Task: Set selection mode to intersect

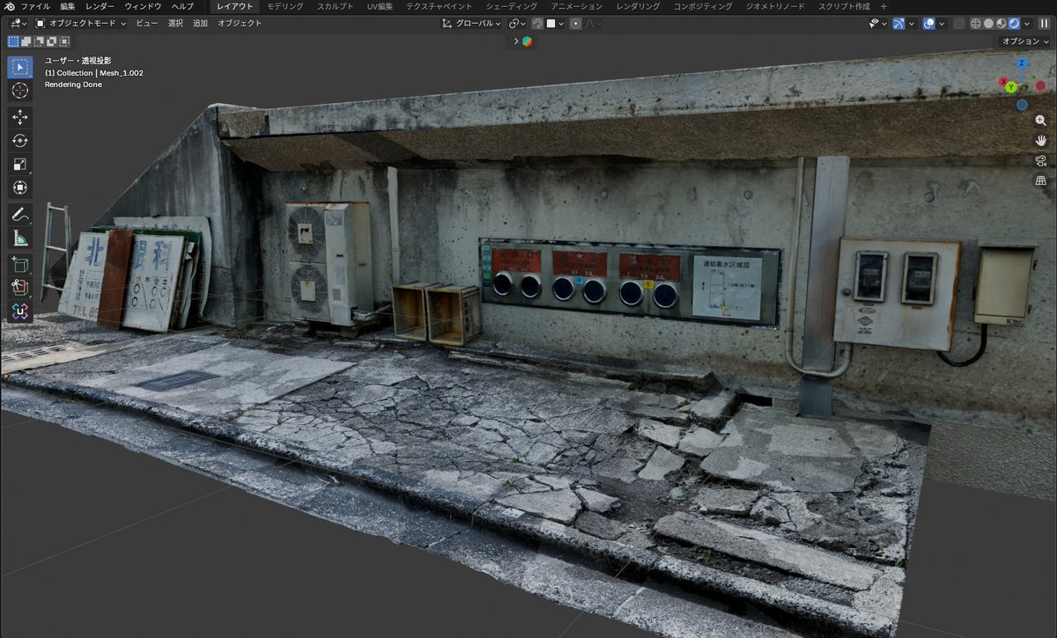Action: click(63, 41)
